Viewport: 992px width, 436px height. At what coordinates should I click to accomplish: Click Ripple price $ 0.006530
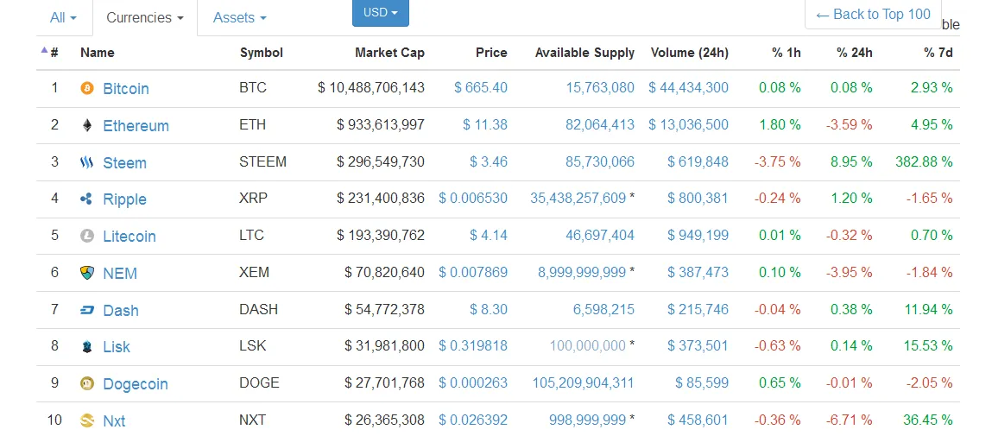point(473,198)
